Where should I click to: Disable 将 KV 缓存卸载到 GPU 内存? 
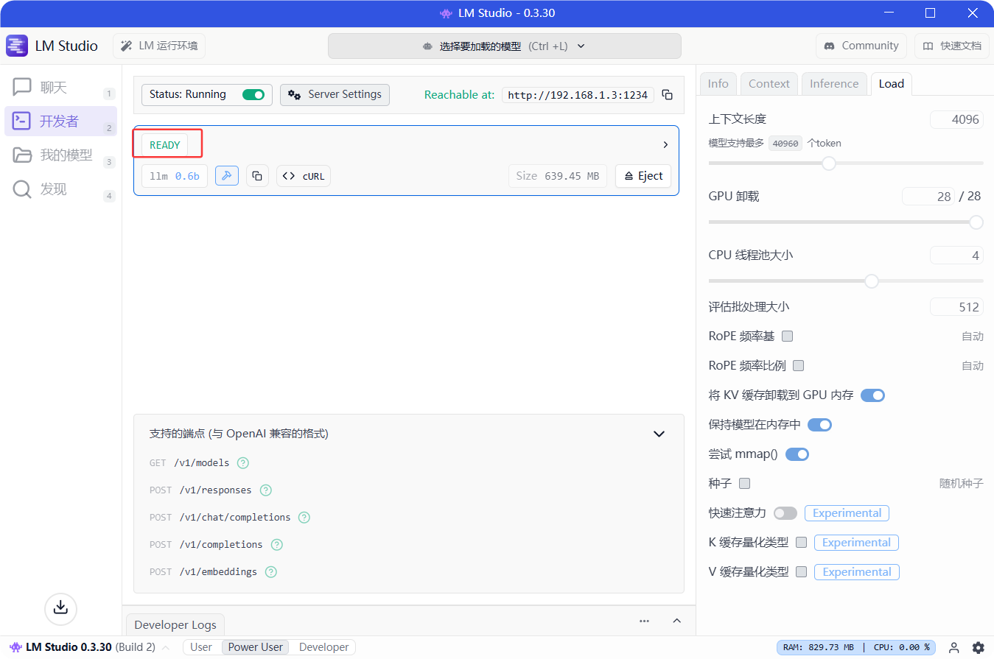click(872, 395)
